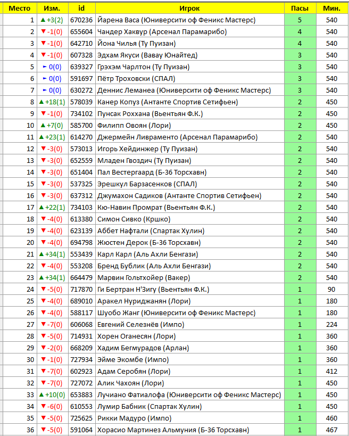Select Бренд Бублик player cell

click(x=189, y=266)
